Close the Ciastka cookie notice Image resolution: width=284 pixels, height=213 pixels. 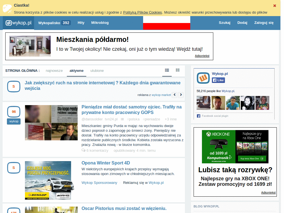click(x=275, y=6)
